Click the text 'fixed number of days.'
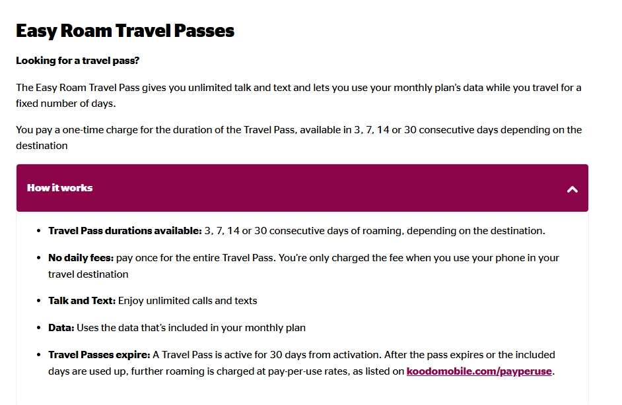This screenshot has width=622, height=405. tap(66, 104)
